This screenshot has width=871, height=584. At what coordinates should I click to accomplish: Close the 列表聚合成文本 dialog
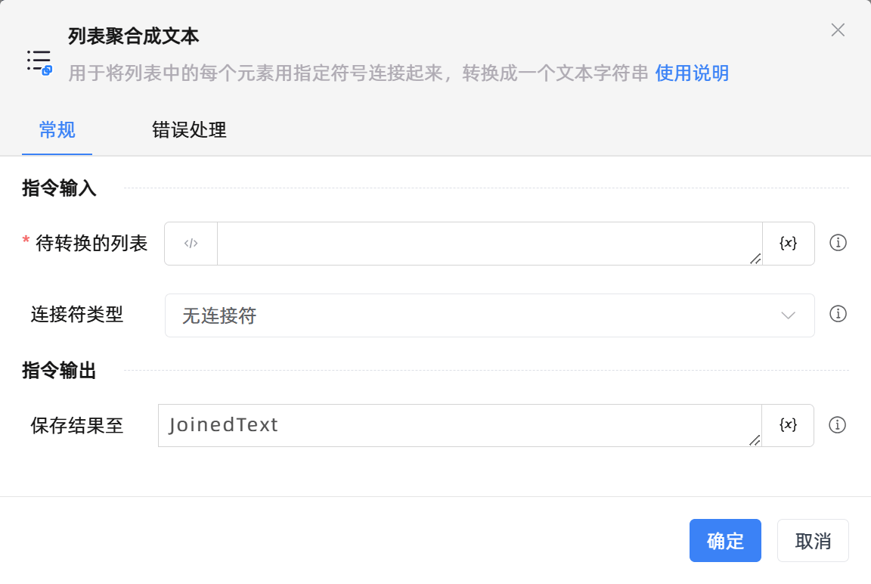tap(838, 30)
